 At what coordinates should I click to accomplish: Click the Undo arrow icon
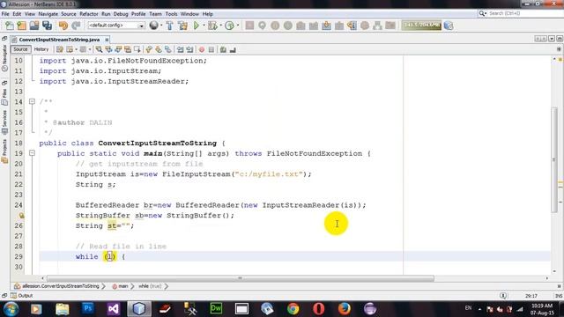(63, 26)
